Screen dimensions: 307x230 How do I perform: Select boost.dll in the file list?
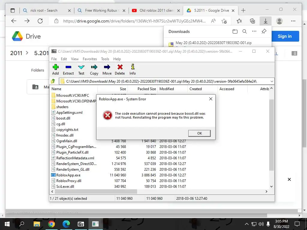(x=63, y=118)
